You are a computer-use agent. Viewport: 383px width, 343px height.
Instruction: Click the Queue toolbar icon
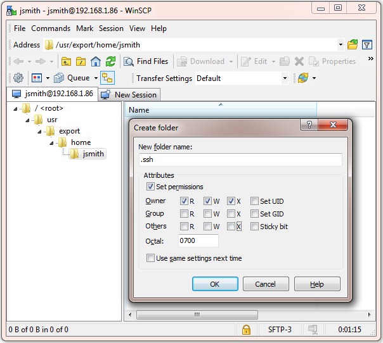(x=59, y=78)
